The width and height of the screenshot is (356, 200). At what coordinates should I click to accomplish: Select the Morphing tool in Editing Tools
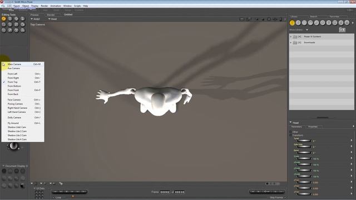tap(16, 30)
